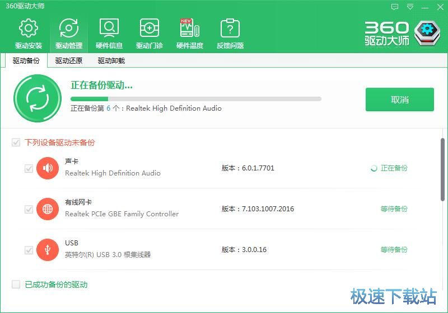Click the USB device icon
This screenshot has height=313, width=448.
[x=48, y=250]
